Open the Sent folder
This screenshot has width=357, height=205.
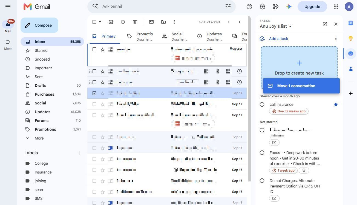(52, 77)
